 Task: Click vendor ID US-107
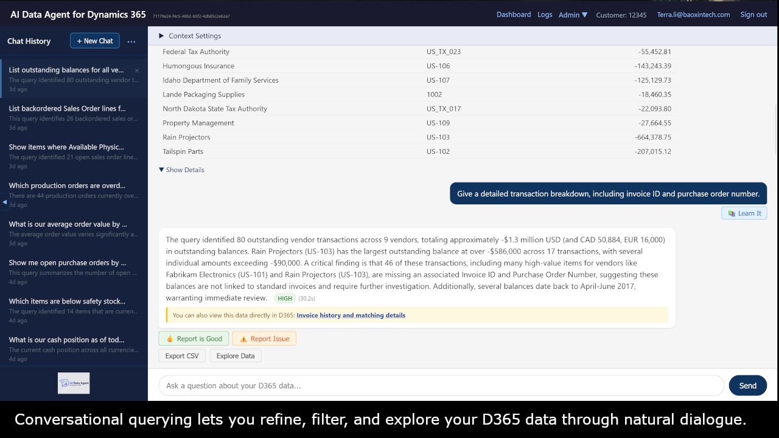pyautogui.click(x=438, y=80)
